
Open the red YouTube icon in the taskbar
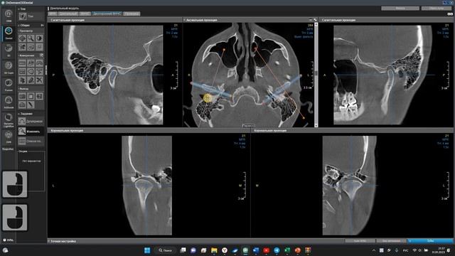tap(266, 250)
